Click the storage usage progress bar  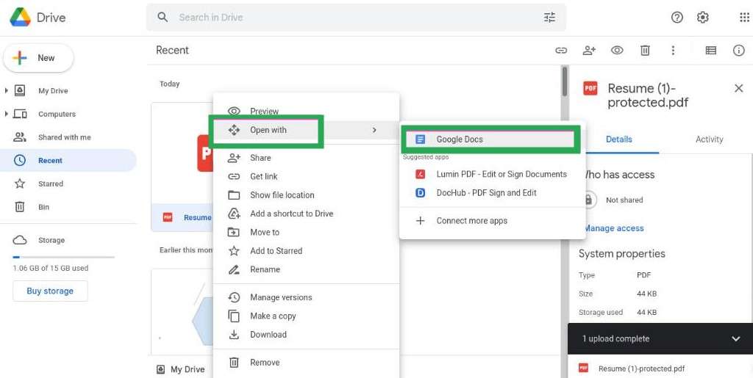pos(63,258)
